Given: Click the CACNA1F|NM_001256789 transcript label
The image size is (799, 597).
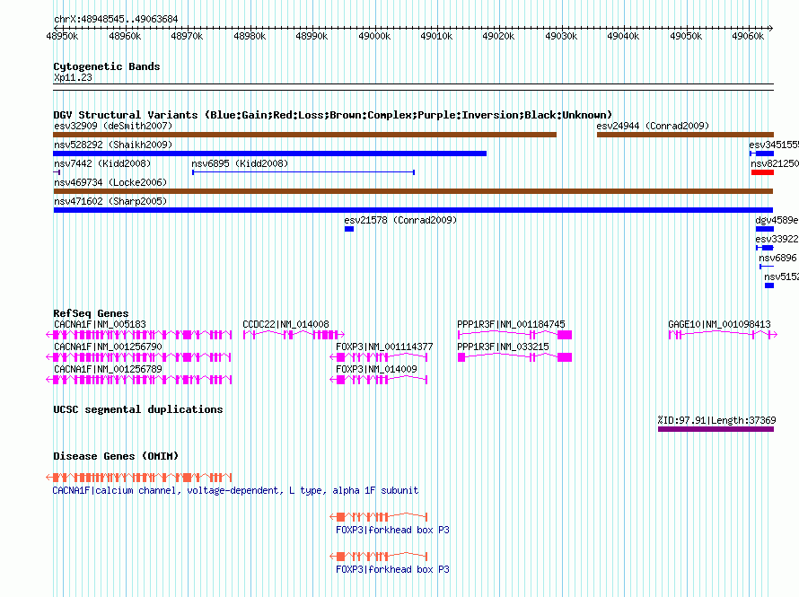Looking at the screenshot, I should tap(108, 369).
